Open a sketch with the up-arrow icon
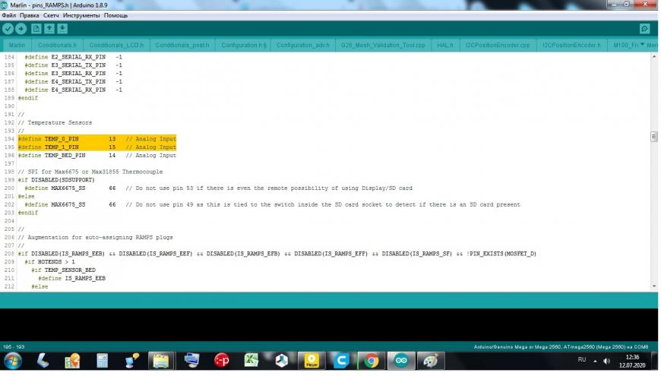661x376 pixels. pyautogui.click(x=49, y=29)
